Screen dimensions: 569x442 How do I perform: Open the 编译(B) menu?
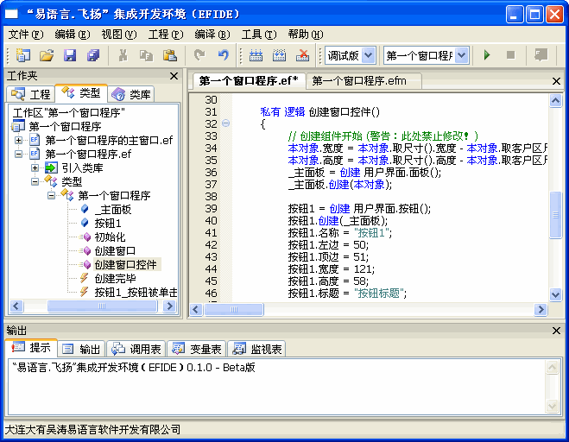coord(212,35)
